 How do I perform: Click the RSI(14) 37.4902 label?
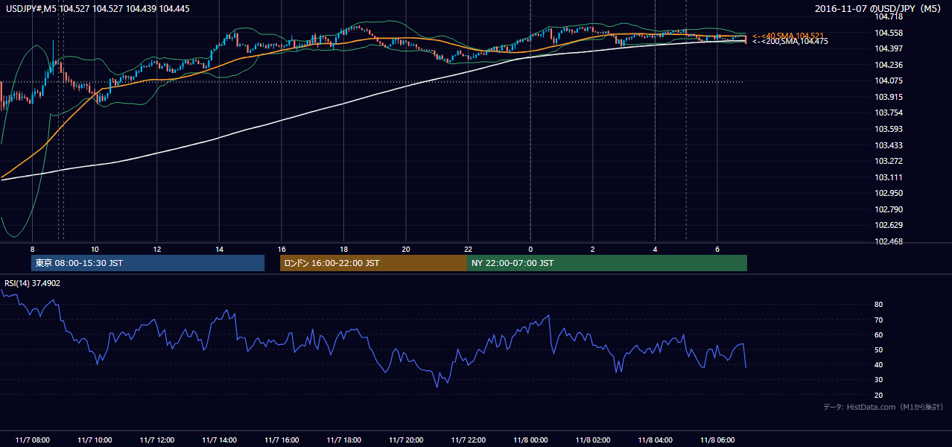pyautogui.click(x=33, y=283)
